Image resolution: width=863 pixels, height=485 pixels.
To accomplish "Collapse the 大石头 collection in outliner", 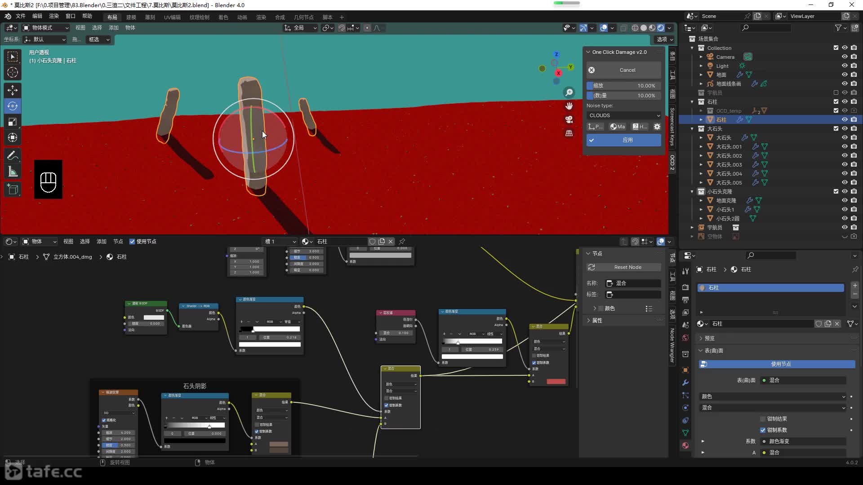I will point(692,129).
